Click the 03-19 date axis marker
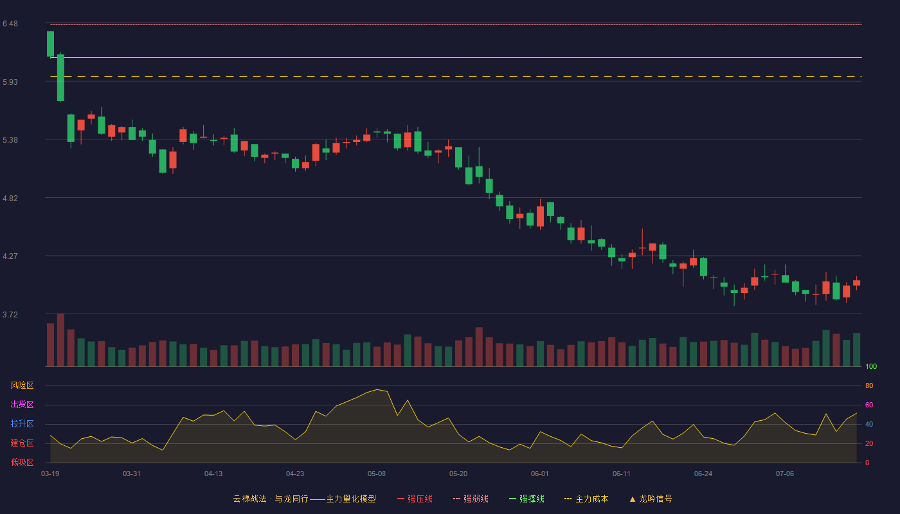 tap(50, 474)
